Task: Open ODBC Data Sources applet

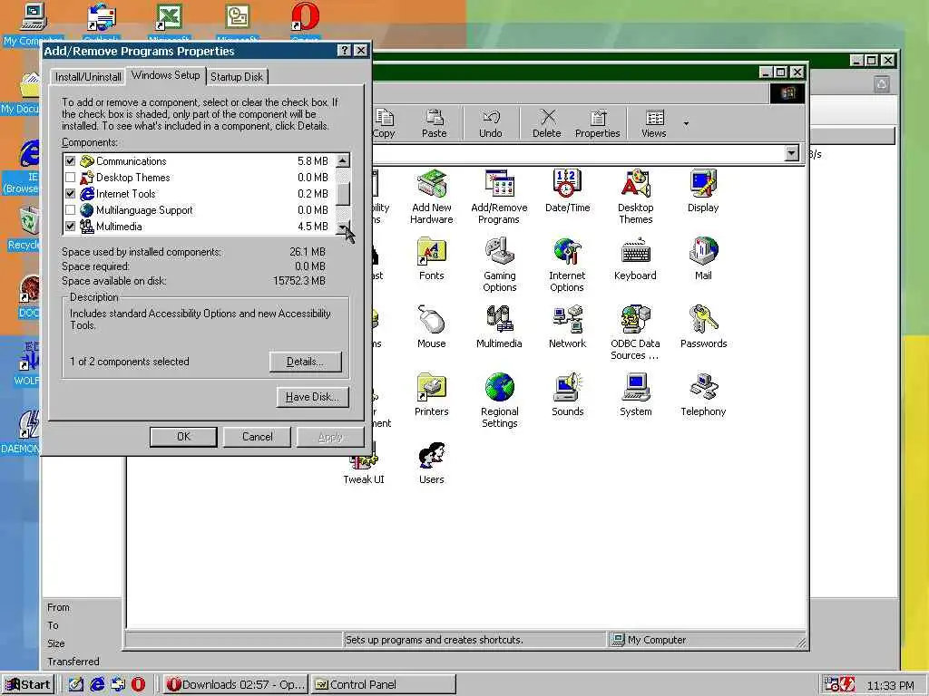Action: (x=635, y=333)
